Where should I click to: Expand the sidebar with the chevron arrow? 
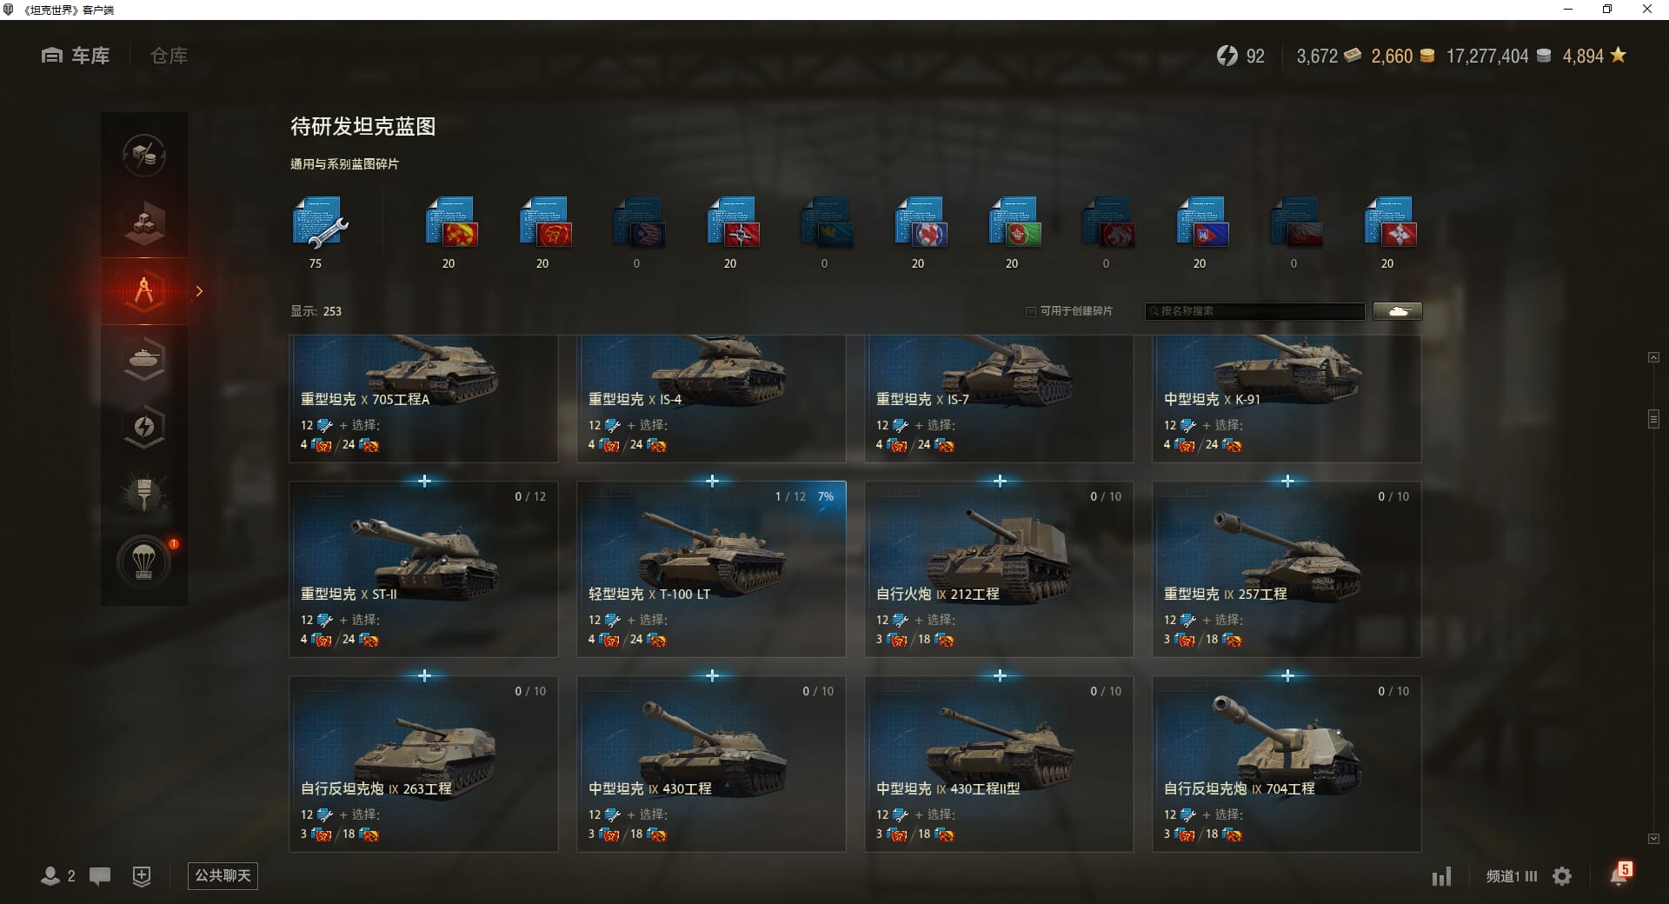(x=199, y=291)
